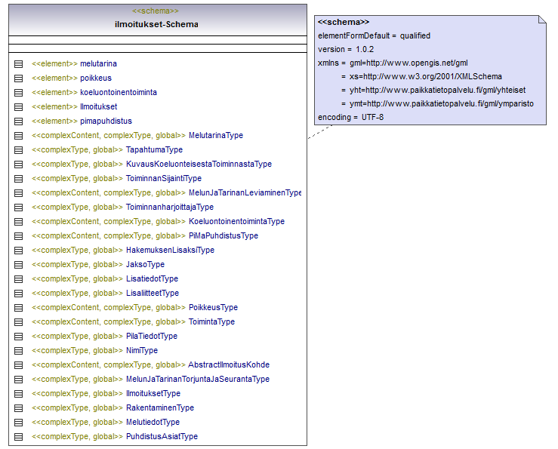558x449 pixels.
Task: Click the icon beside NimiType
Action: tap(19, 351)
